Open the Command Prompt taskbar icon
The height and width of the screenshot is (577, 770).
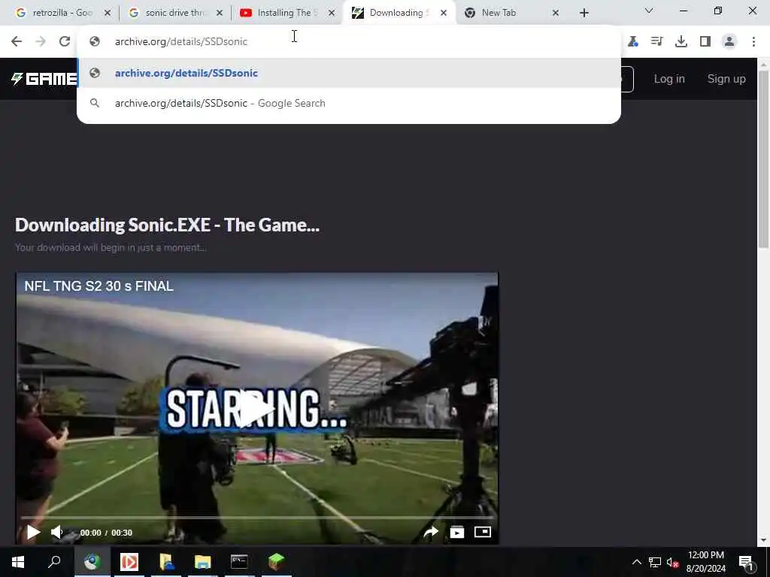click(239, 562)
